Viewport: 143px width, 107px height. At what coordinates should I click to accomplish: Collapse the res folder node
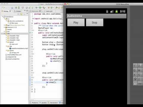click(x=4, y=34)
